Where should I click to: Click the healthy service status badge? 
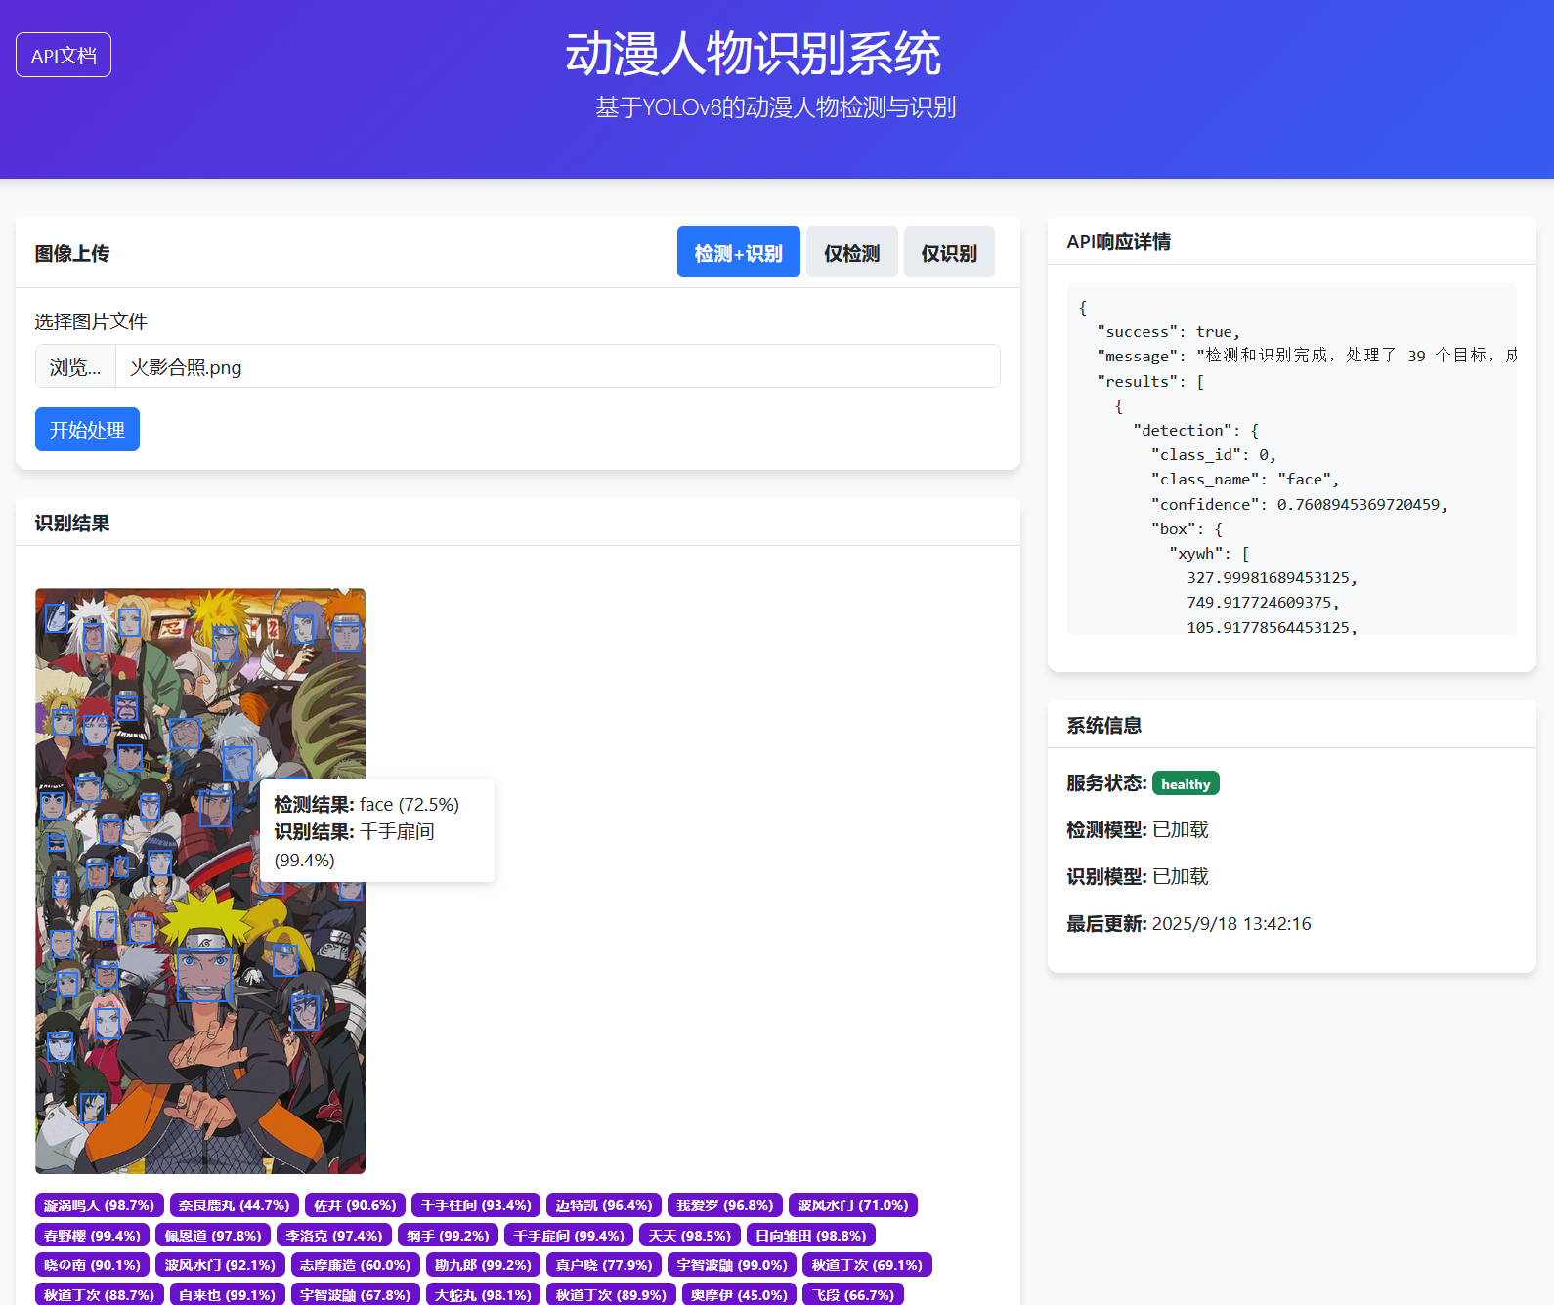click(x=1186, y=783)
